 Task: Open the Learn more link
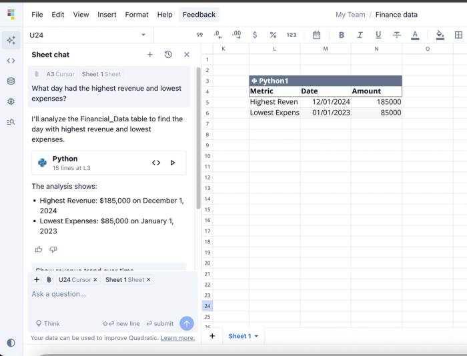pos(178,338)
